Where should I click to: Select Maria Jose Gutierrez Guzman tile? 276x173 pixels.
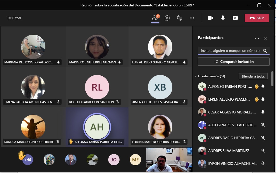[x=97, y=47]
